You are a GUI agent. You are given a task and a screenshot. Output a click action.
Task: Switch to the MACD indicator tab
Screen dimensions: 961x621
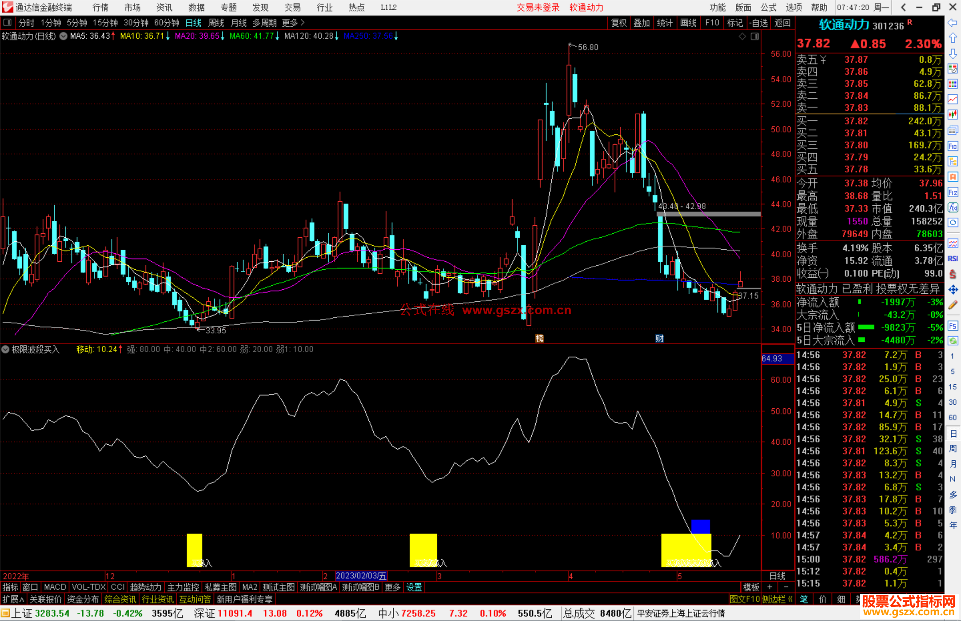55,587
